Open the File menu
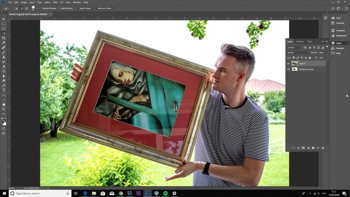The image size is (350, 197). (10, 2)
